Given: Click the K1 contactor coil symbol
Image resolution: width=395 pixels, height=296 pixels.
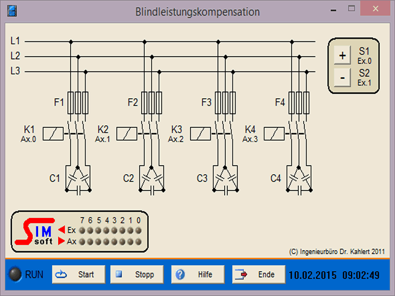Looking at the screenshot, I should point(53,134).
